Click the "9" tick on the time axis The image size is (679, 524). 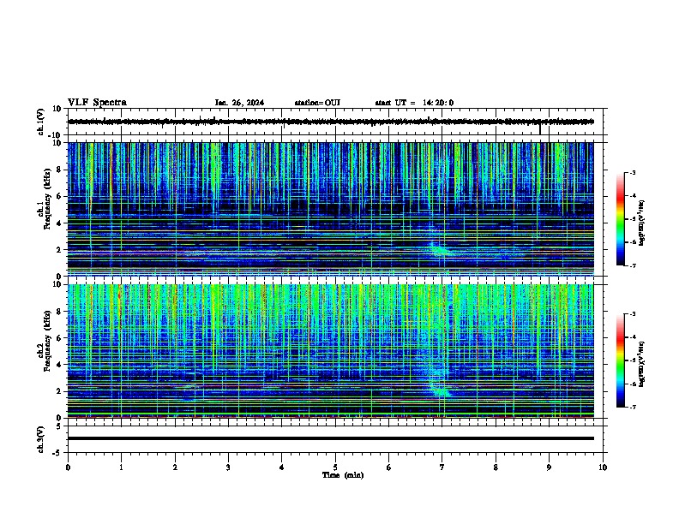point(549,467)
